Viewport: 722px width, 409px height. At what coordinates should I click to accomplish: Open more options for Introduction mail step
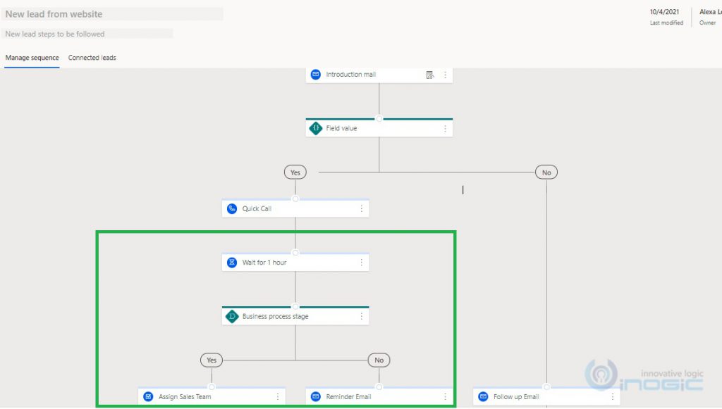[445, 74]
